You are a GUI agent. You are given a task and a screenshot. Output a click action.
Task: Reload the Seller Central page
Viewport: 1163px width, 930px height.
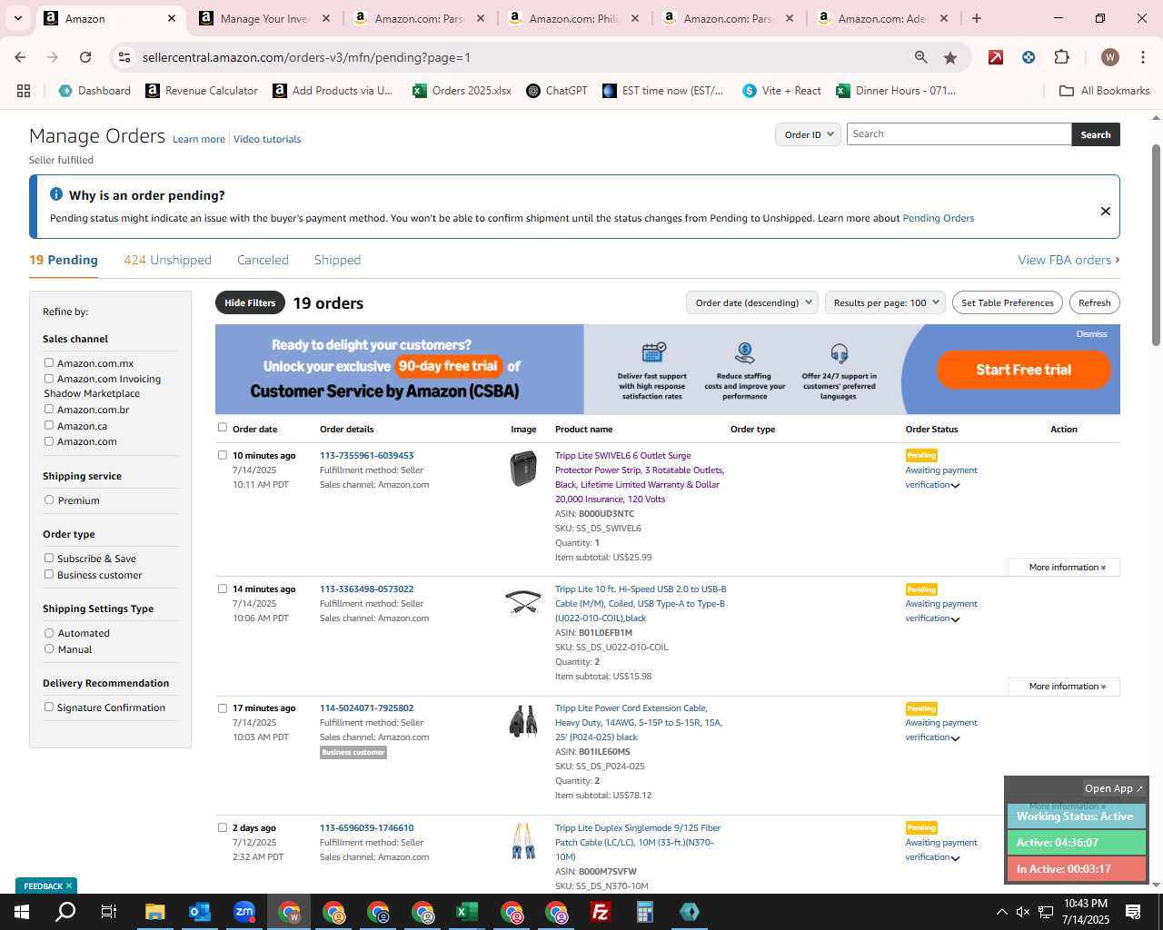coord(85,57)
